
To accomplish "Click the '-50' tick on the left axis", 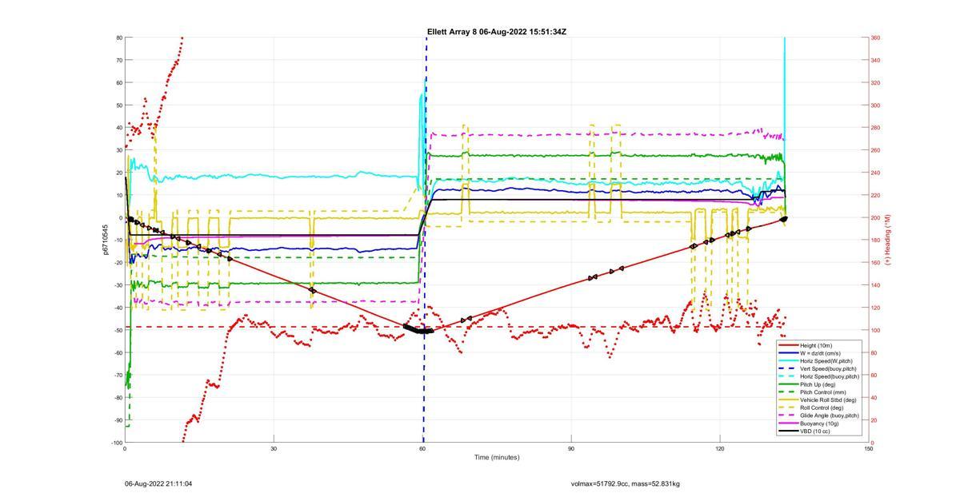I will pyautogui.click(x=118, y=330).
